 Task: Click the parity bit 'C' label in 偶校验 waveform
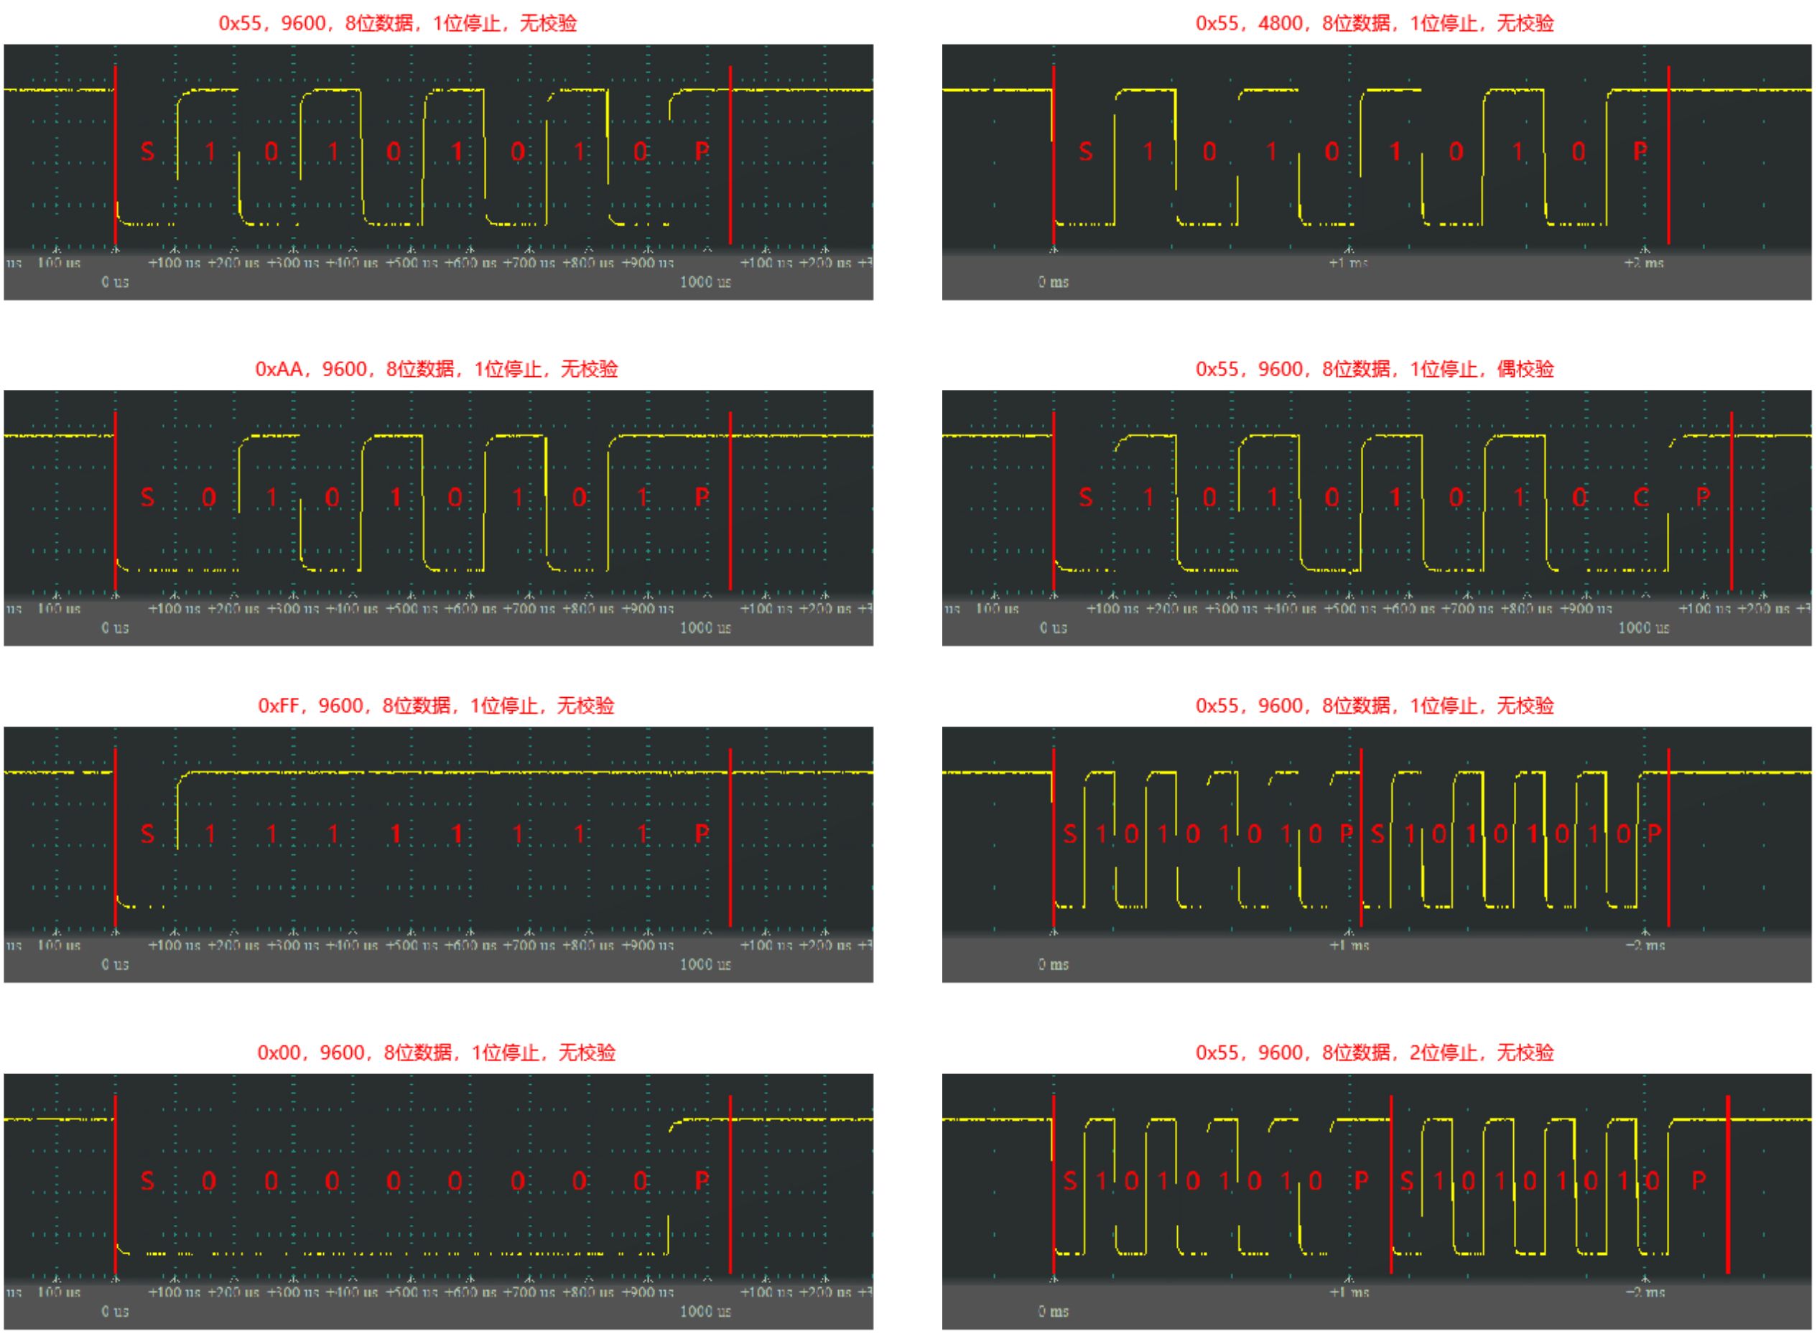(x=1640, y=498)
